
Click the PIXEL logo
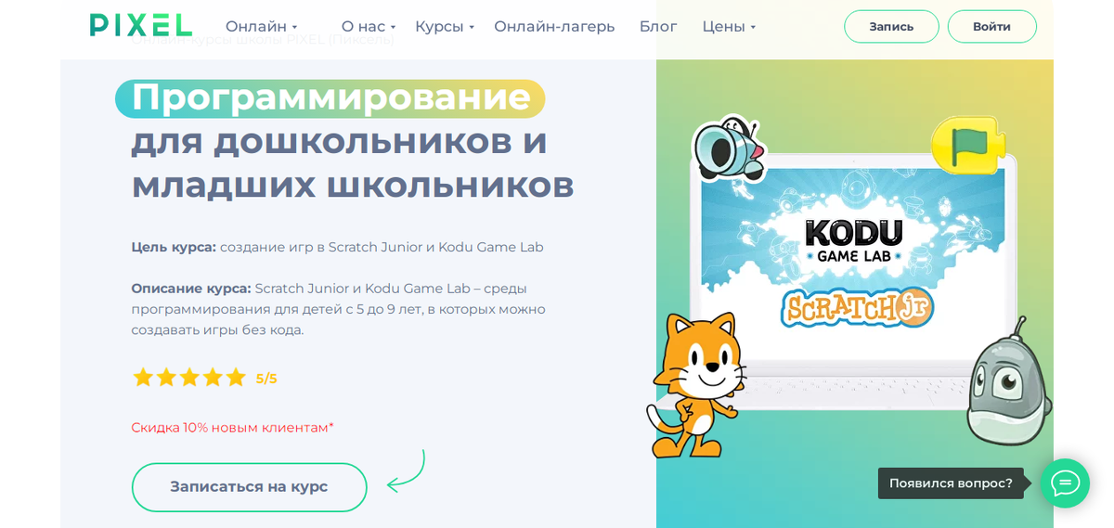(141, 26)
